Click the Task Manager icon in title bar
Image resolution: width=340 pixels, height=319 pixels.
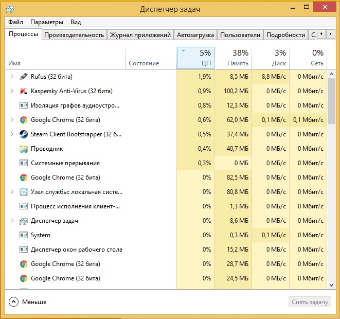pyautogui.click(x=10, y=9)
